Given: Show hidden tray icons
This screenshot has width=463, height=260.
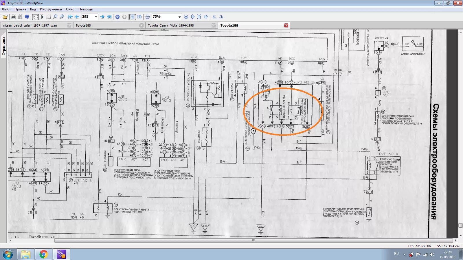Looking at the screenshot, I should pos(405,255).
